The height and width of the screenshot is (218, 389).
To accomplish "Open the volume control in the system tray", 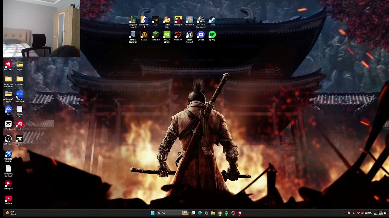I will [362, 213].
